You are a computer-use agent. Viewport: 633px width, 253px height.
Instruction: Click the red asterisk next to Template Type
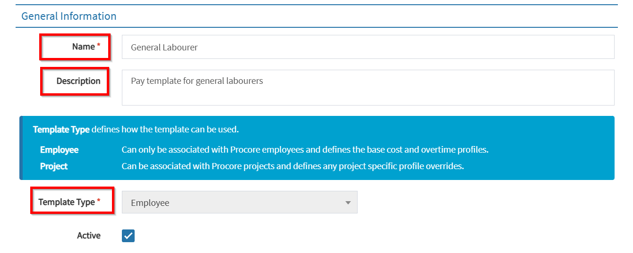pos(99,201)
